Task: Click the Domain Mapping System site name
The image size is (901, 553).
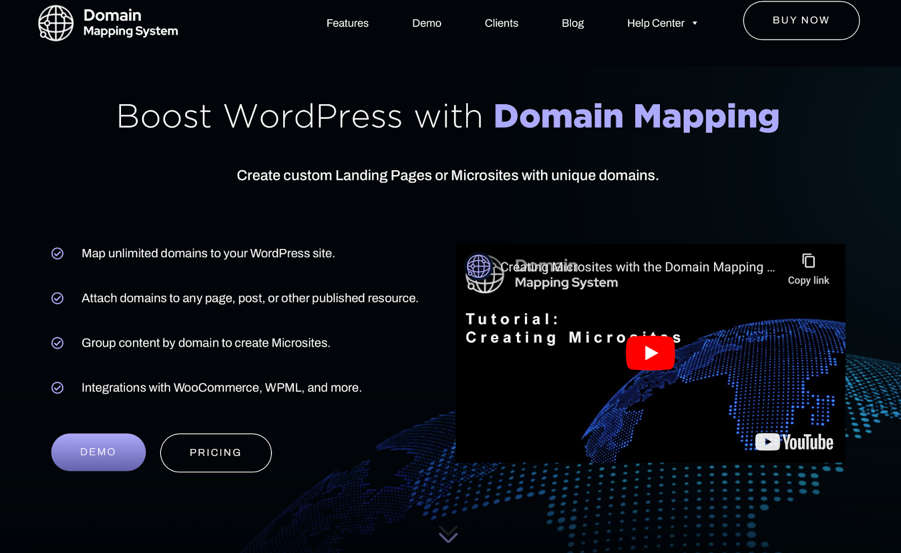Action: point(131,23)
